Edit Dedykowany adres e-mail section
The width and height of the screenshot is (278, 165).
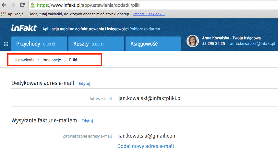pyautogui.click(x=84, y=84)
